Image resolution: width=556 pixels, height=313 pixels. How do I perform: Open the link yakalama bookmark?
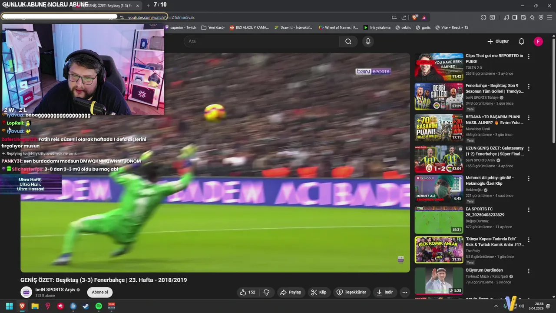pos(377,27)
